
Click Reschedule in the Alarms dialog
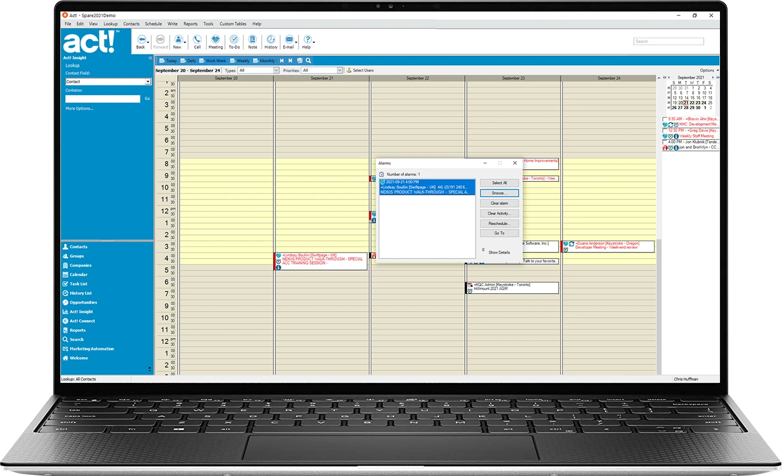499,223
